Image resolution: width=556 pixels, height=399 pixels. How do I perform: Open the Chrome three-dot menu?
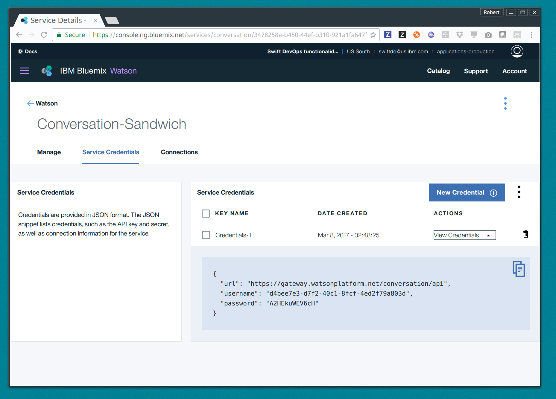(x=532, y=35)
